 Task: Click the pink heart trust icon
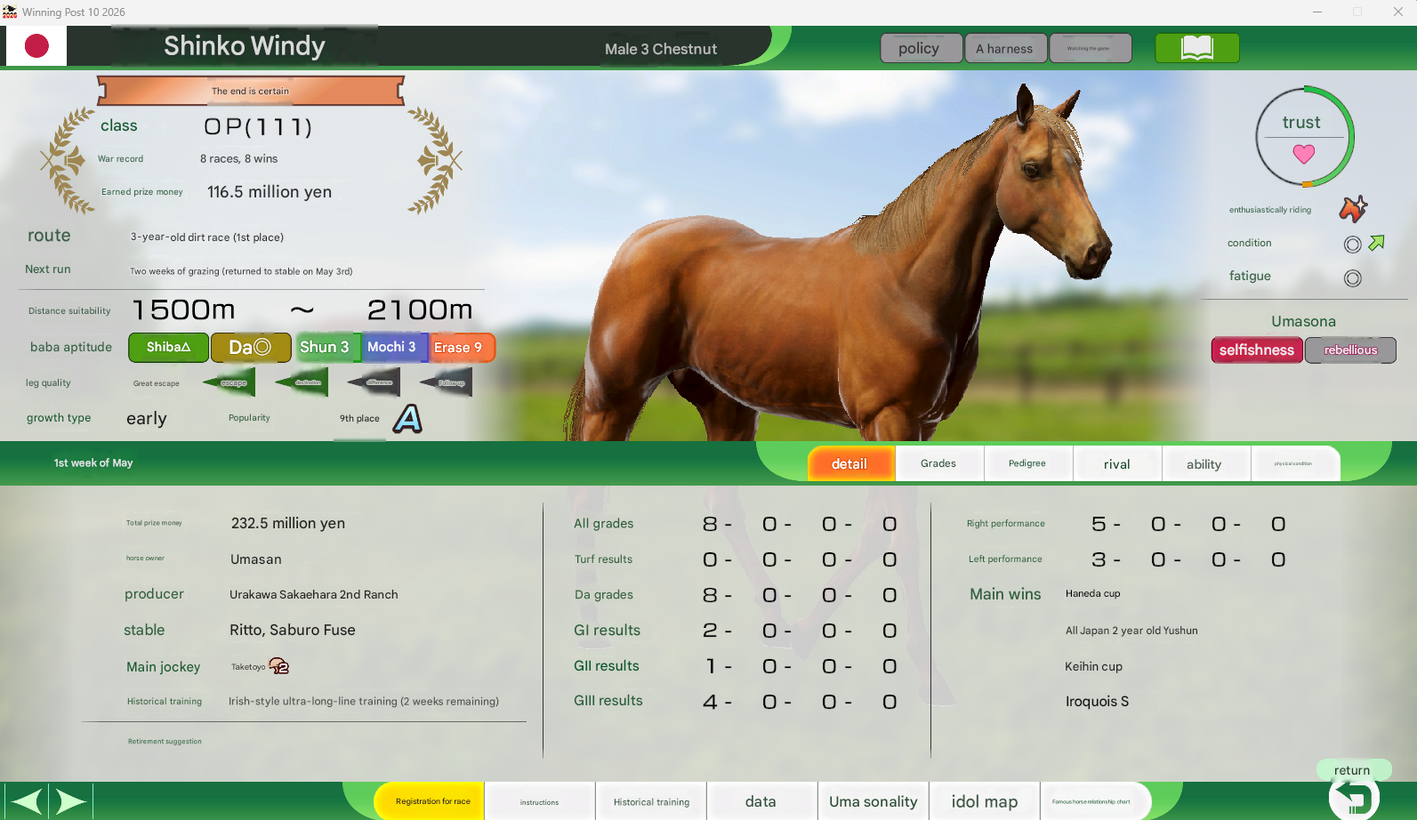(x=1304, y=154)
